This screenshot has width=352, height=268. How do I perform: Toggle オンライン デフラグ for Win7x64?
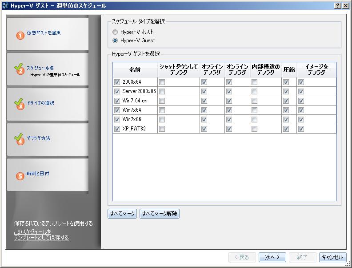(229, 110)
